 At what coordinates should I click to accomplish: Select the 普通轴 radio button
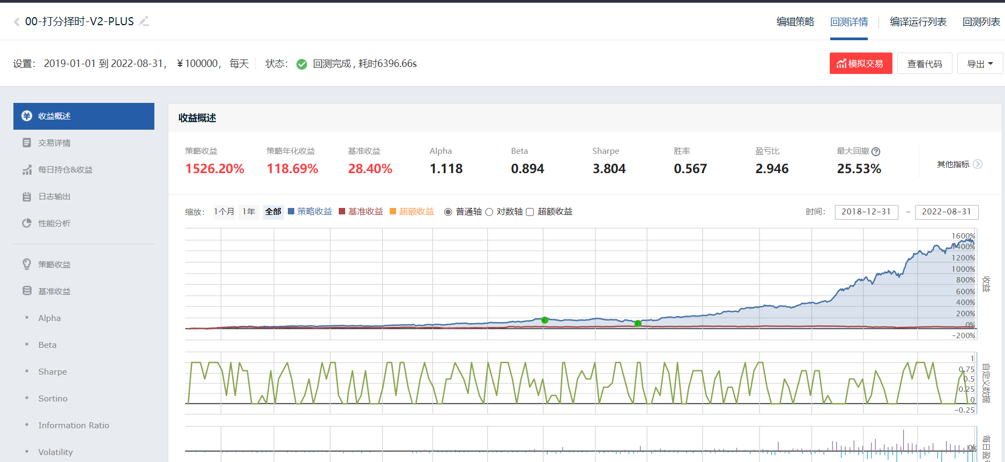point(448,212)
